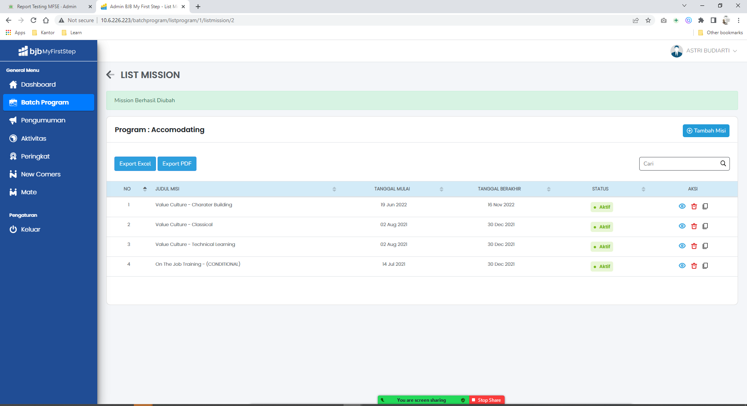Image resolution: width=747 pixels, height=406 pixels.
Task: Click the browser reload icon
Action: point(33,20)
